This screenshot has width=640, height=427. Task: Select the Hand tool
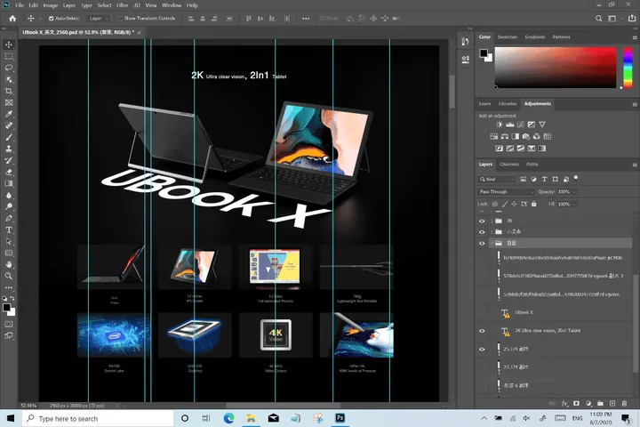pyautogui.click(x=9, y=265)
